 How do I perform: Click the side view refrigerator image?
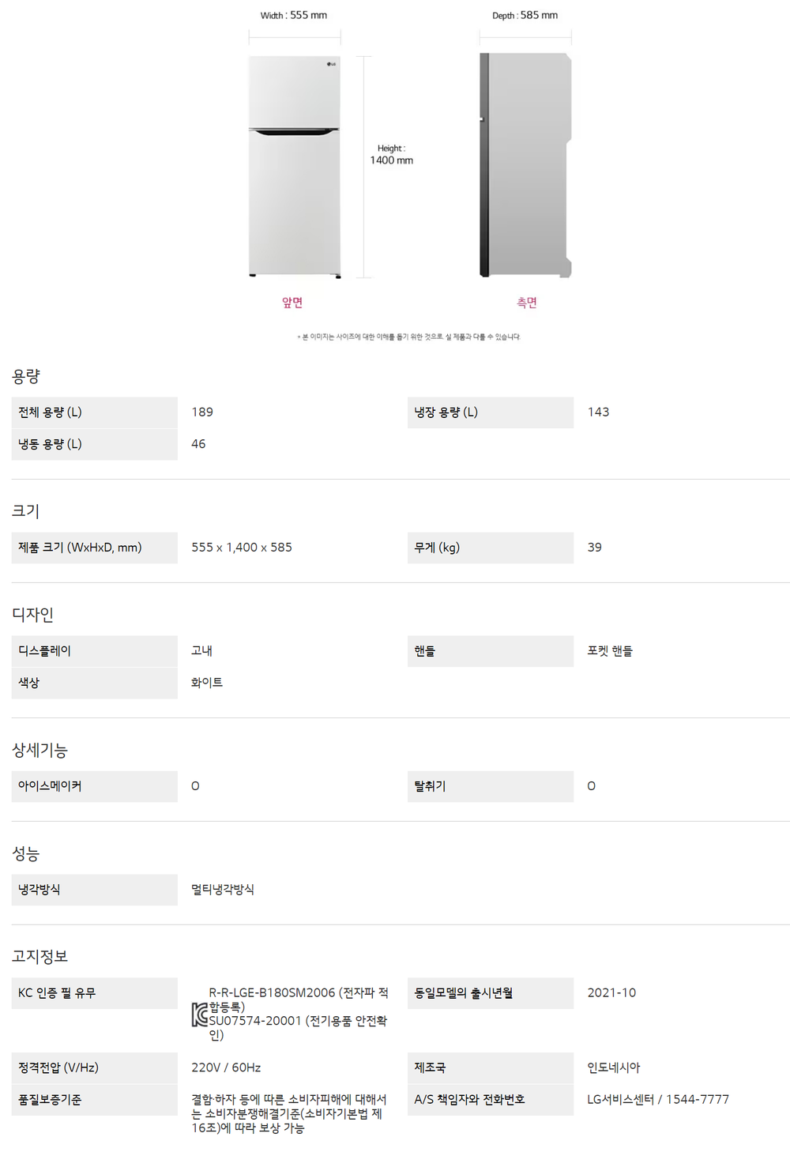(x=525, y=166)
